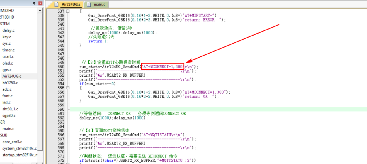The height and width of the screenshot is (164, 367).
Task: Click line number 542 in the gutter
Action: [61, 32]
